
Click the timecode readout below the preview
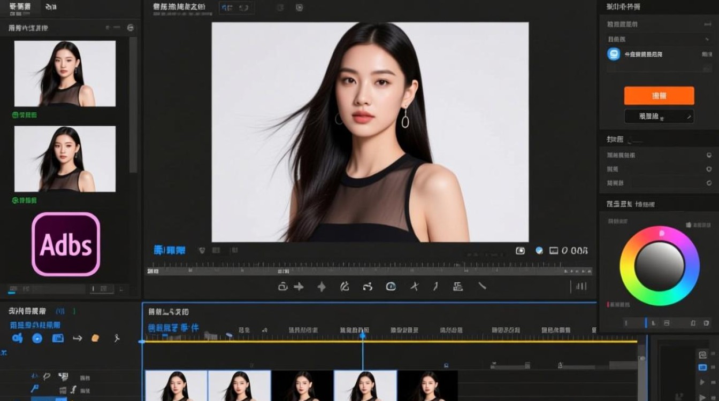[575, 250]
